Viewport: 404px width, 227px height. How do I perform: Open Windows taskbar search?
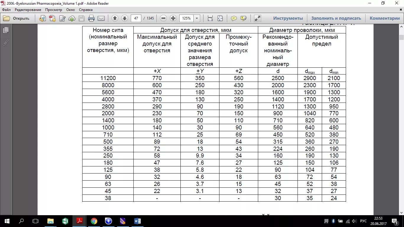point(21,221)
